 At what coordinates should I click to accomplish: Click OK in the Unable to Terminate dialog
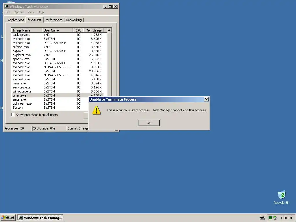click(x=149, y=123)
